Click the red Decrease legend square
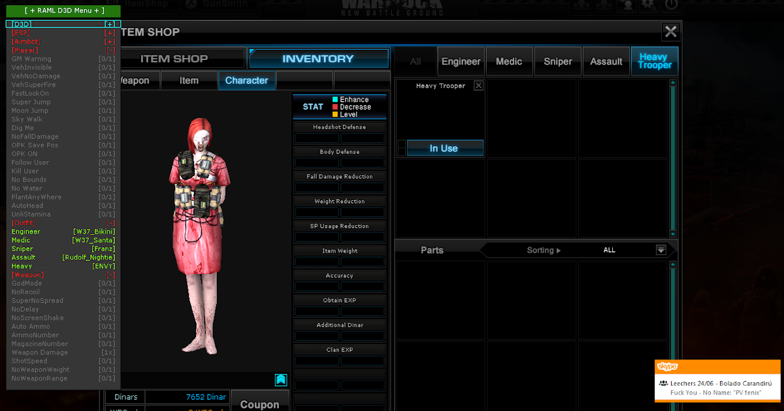Screen dimensions: 784x411 point(335,107)
